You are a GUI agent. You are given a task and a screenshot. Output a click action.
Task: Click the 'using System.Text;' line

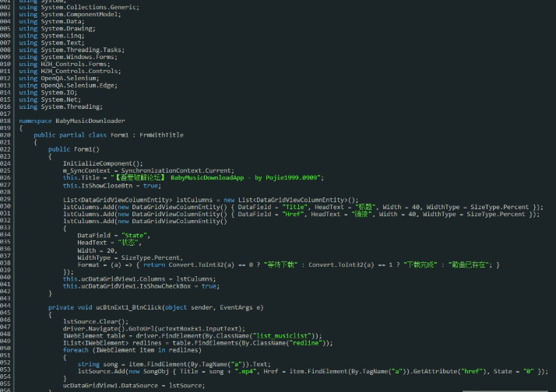coord(51,43)
